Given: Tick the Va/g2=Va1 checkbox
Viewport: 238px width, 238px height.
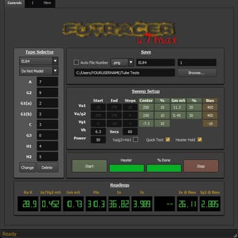Looking at the screenshot, I should 136,140.
